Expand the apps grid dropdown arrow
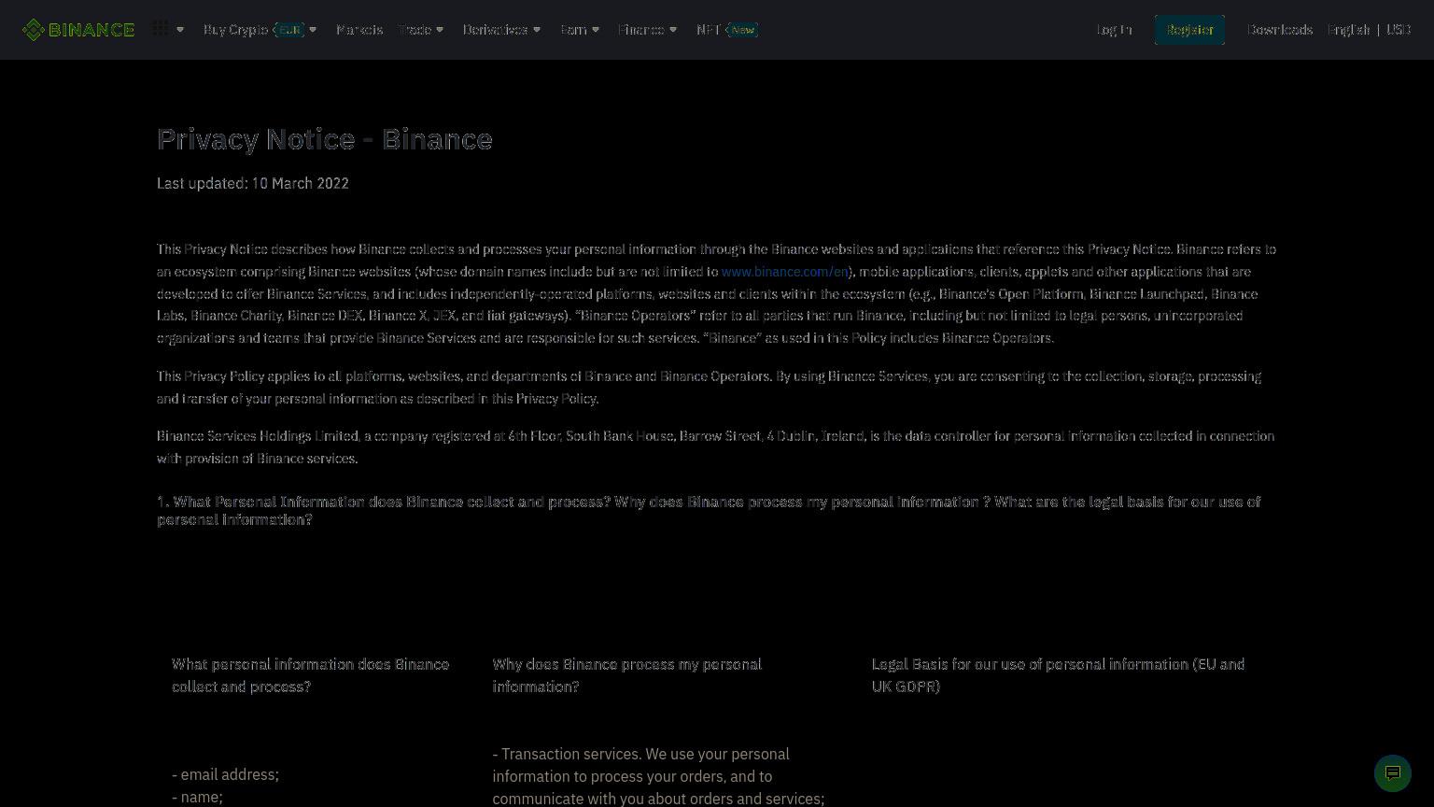 point(180,30)
